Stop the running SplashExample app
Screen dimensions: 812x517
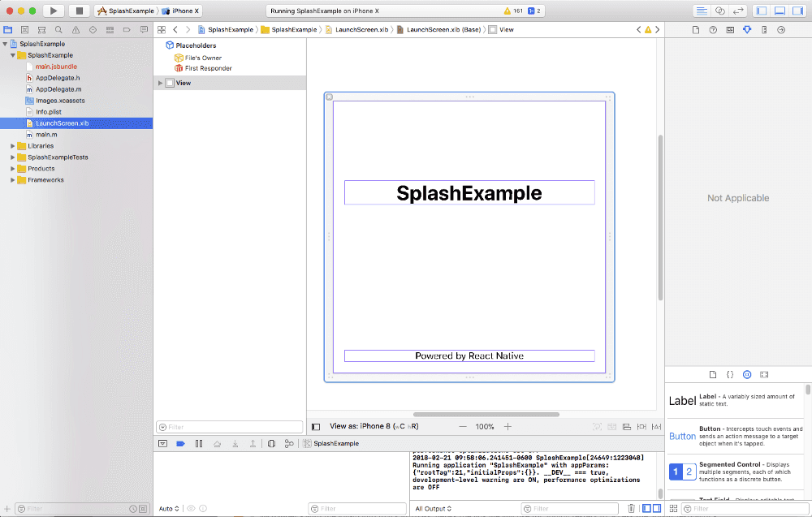click(x=80, y=11)
